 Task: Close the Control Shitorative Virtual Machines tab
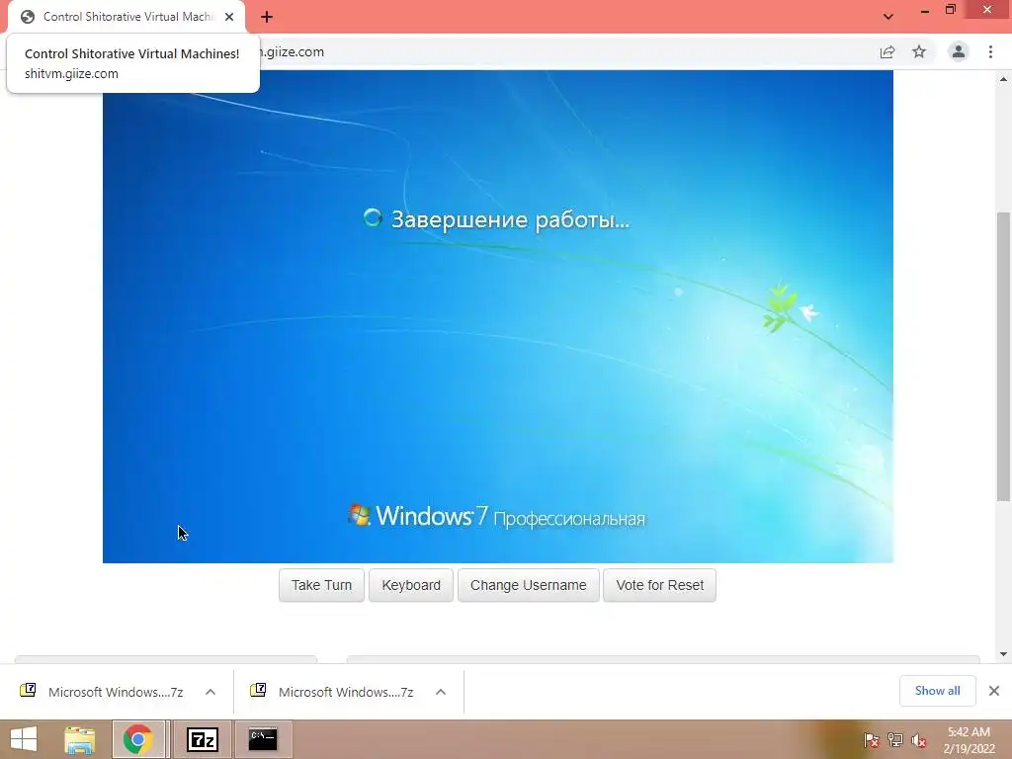229,17
